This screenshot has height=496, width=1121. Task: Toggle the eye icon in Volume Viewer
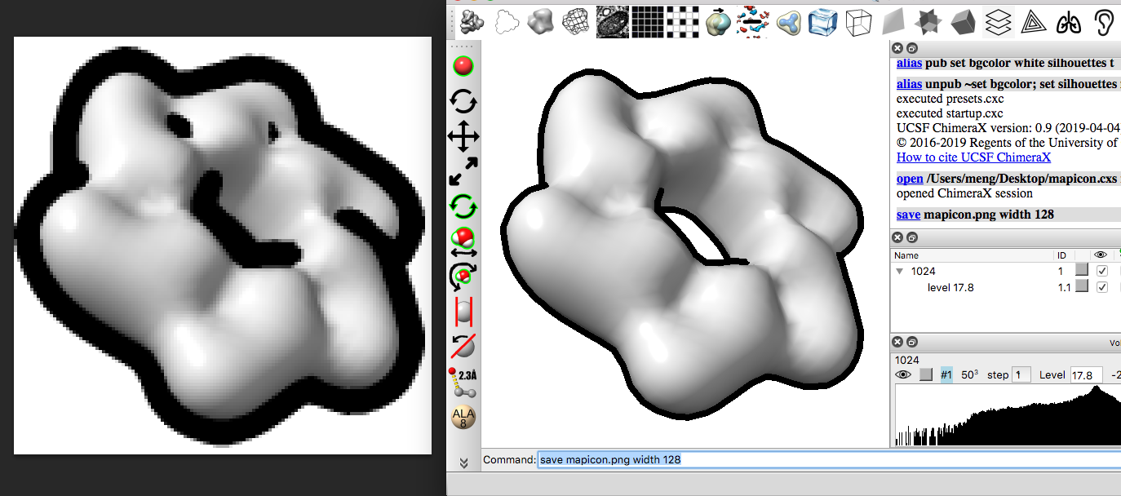click(x=903, y=374)
